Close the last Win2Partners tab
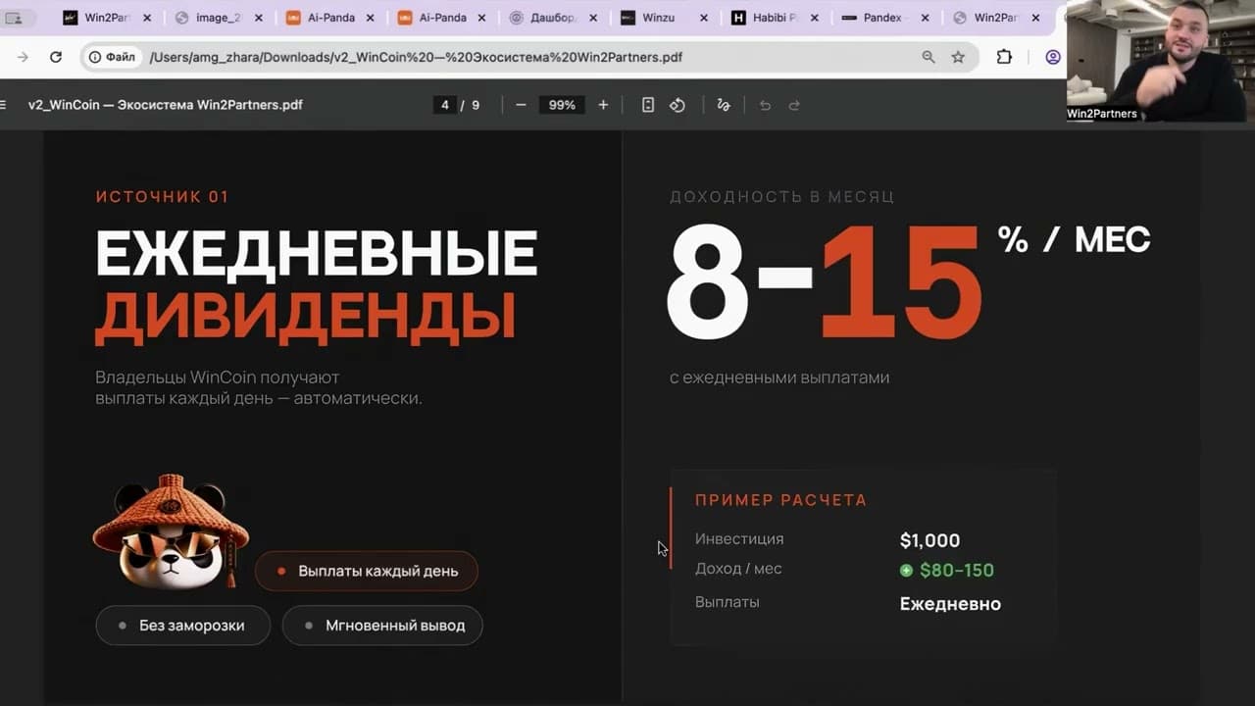The width and height of the screenshot is (1255, 706). [x=1036, y=18]
